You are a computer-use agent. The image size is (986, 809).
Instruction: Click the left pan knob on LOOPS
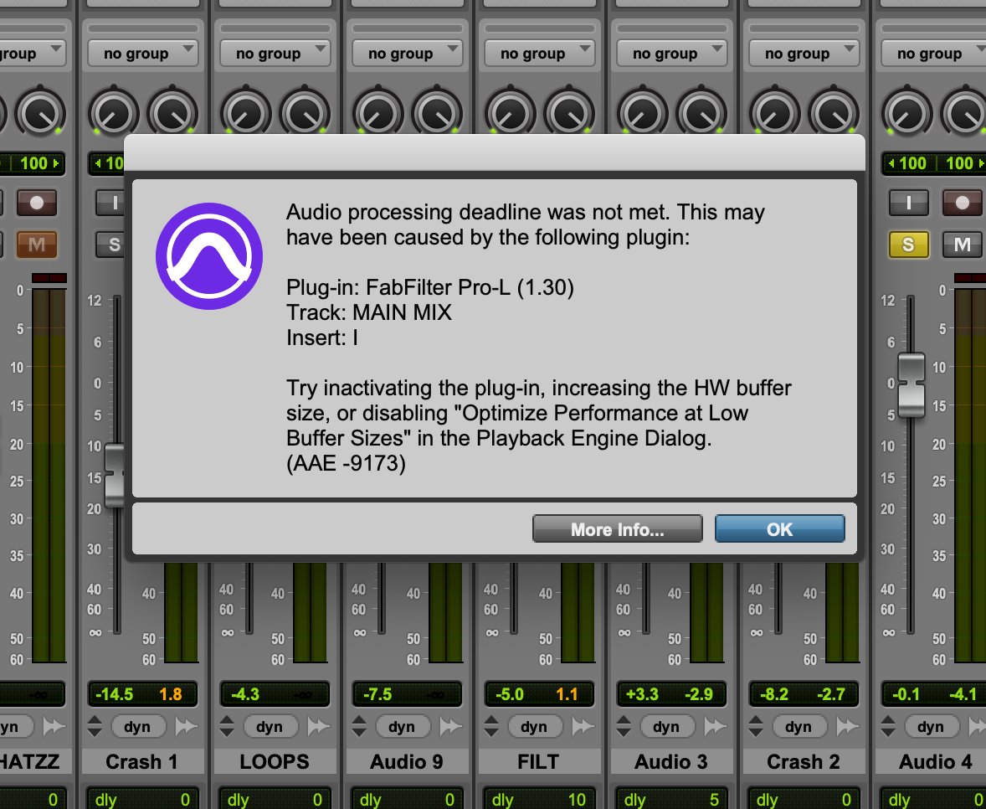[245, 113]
